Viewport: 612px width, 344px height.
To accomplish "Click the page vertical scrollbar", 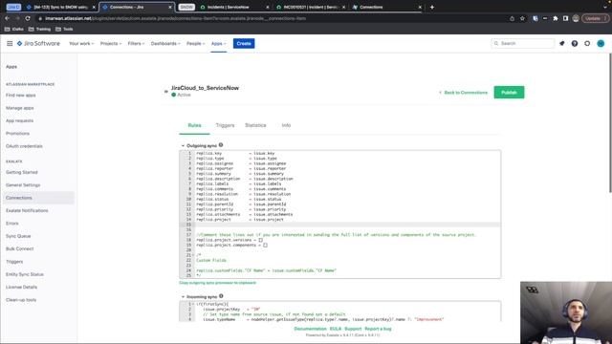I will pyautogui.click(x=610, y=123).
